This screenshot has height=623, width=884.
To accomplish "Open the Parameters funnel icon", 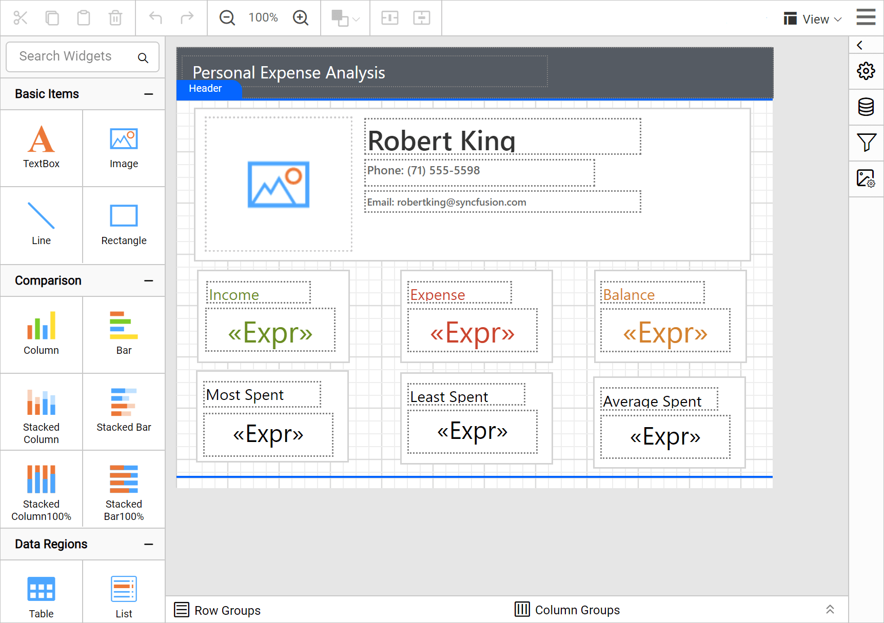I will [866, 143].
